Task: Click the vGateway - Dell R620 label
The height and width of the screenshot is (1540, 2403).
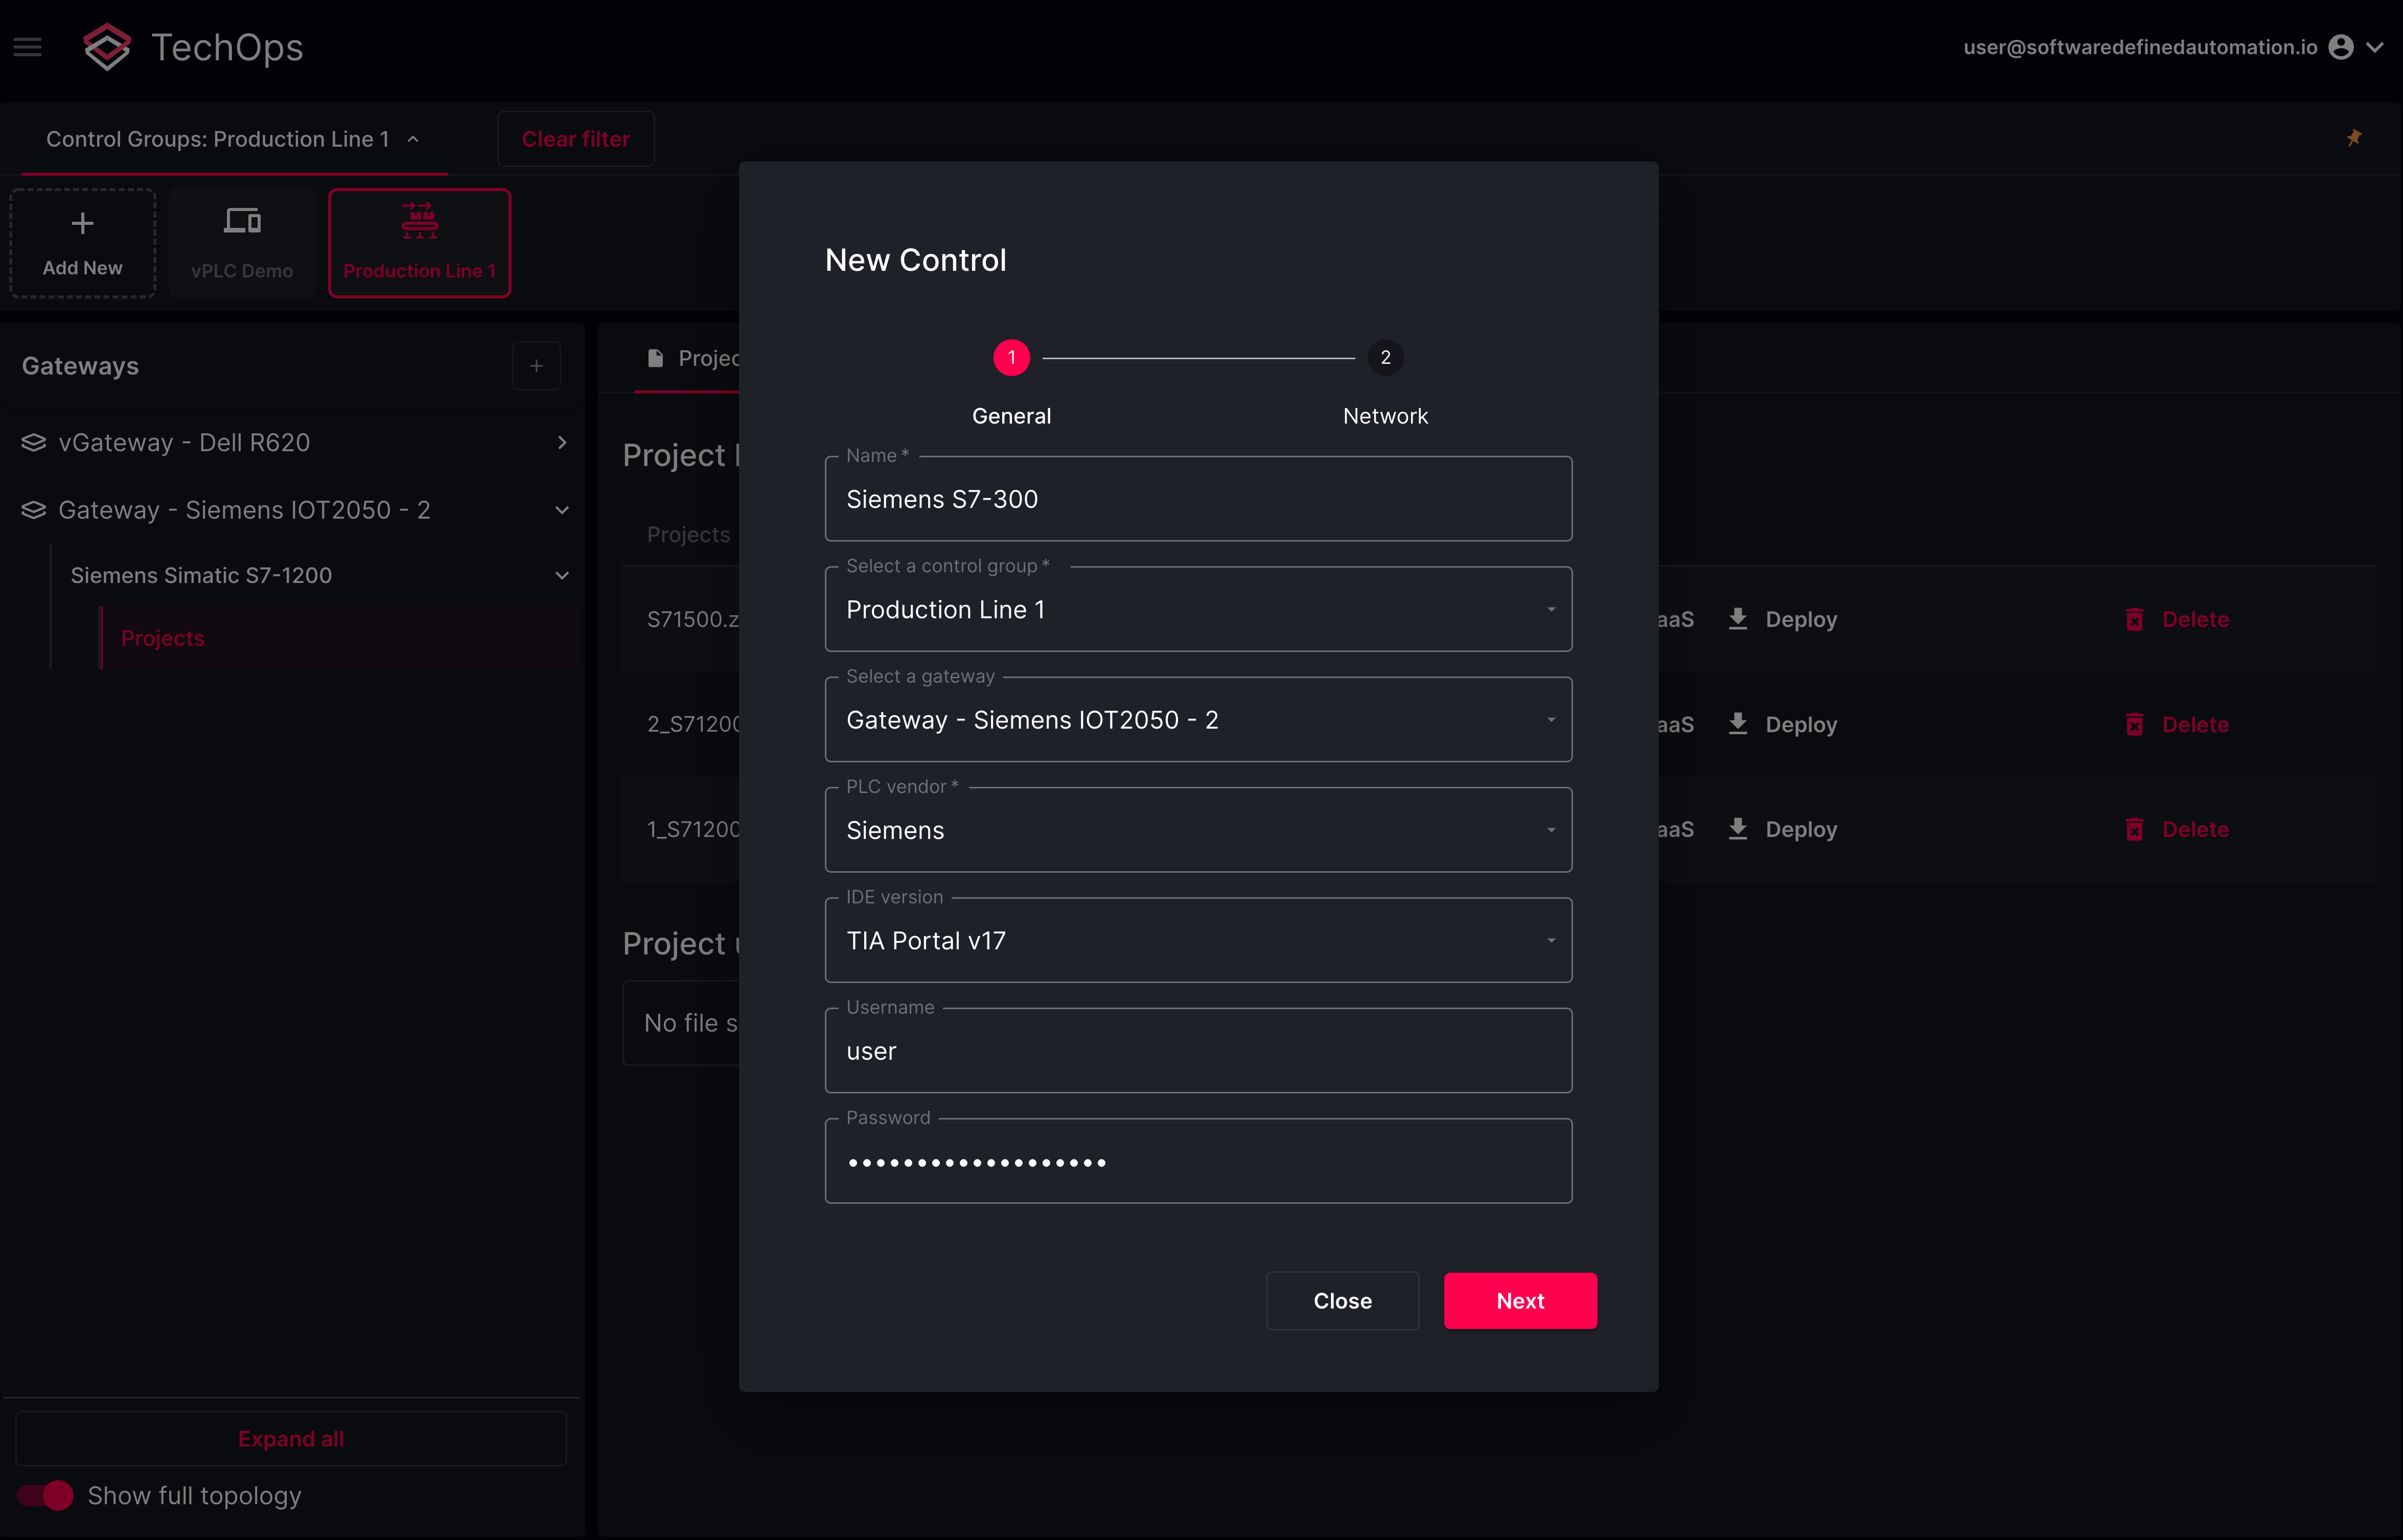Action: 184,442
